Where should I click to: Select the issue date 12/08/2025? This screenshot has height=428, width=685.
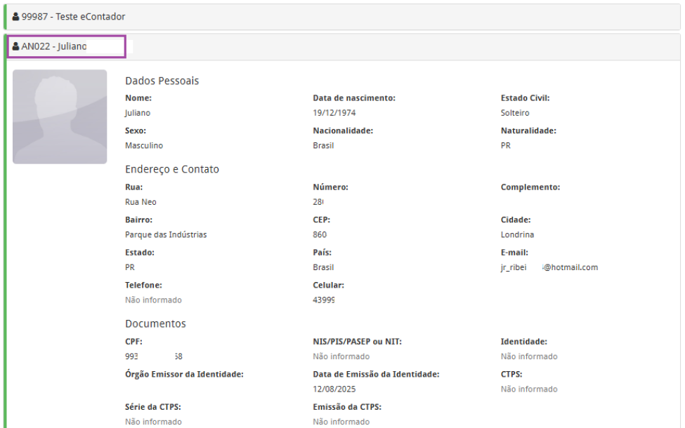tap(334, 389)
